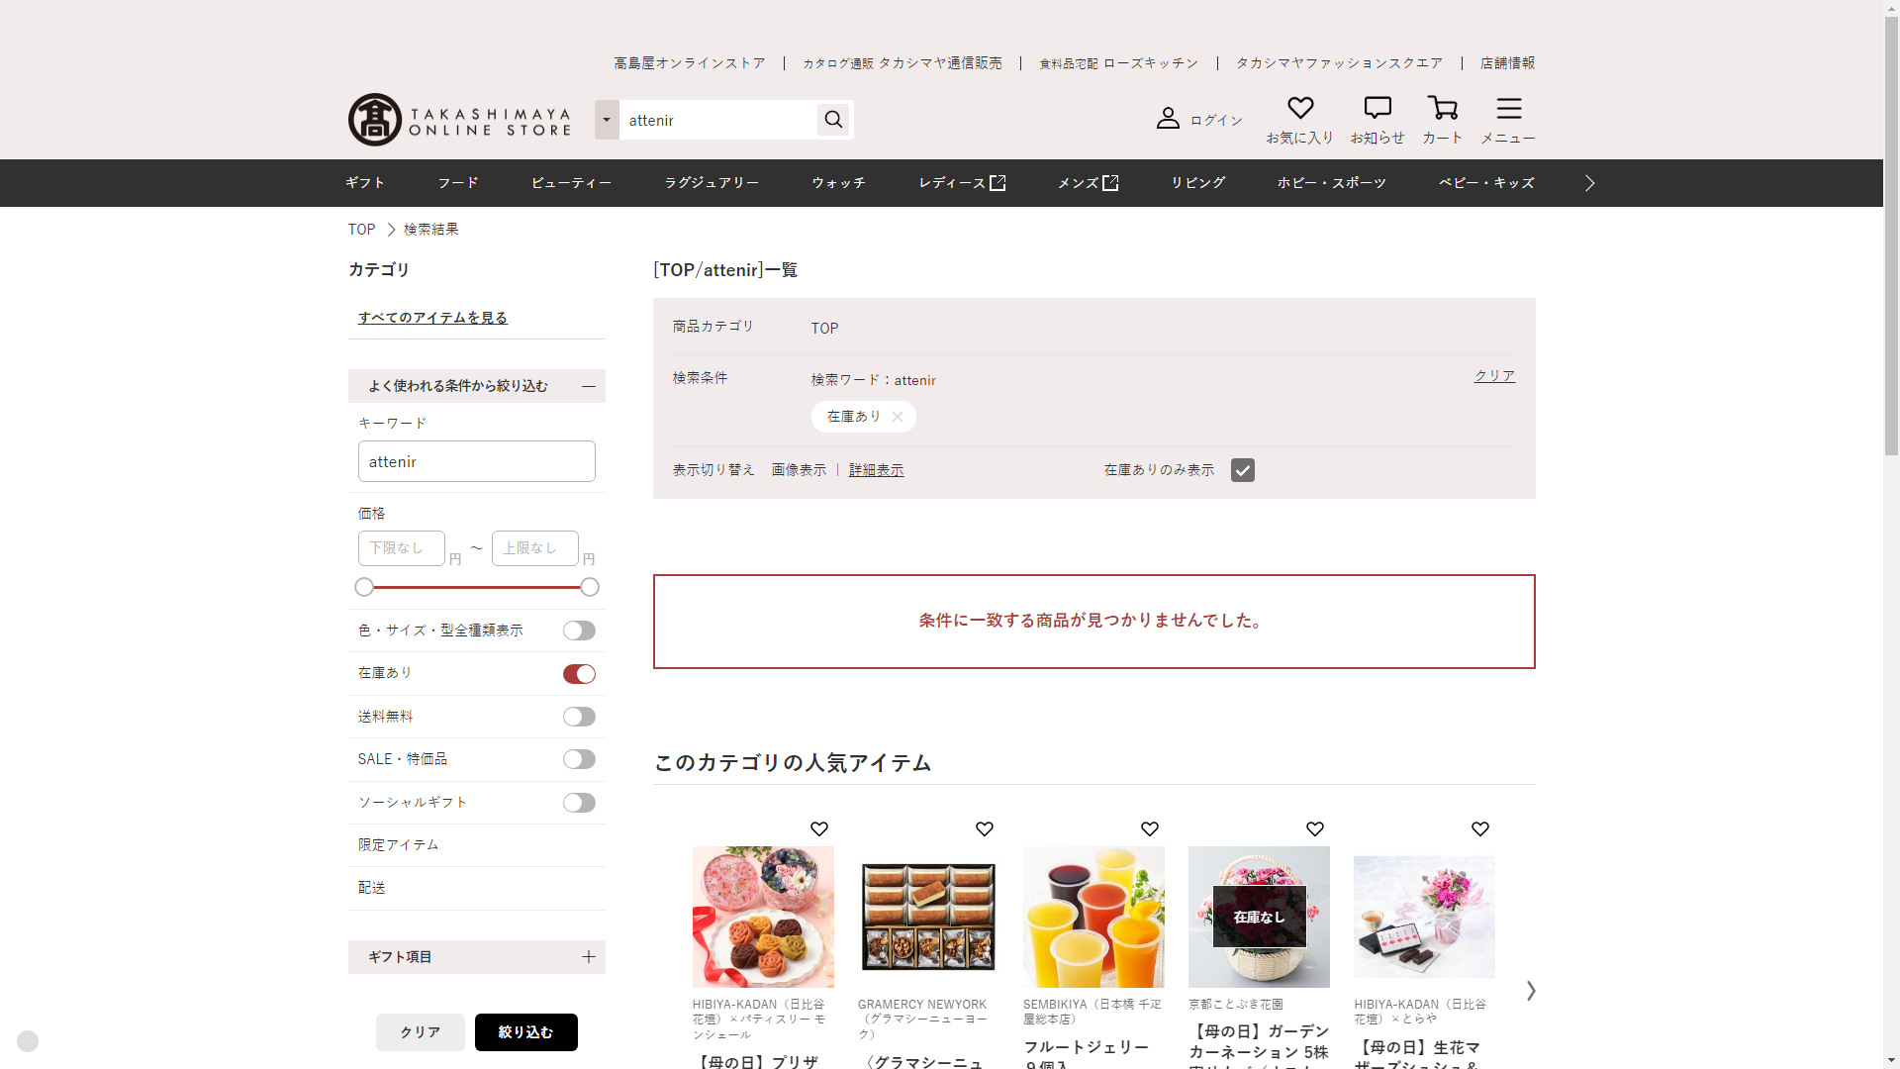
Task: Enable the 送料無料 toggle
Action: 579,717
